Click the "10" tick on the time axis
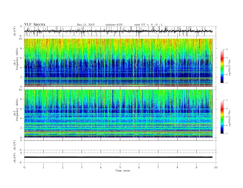243x188 pixels. pos(216,167)
